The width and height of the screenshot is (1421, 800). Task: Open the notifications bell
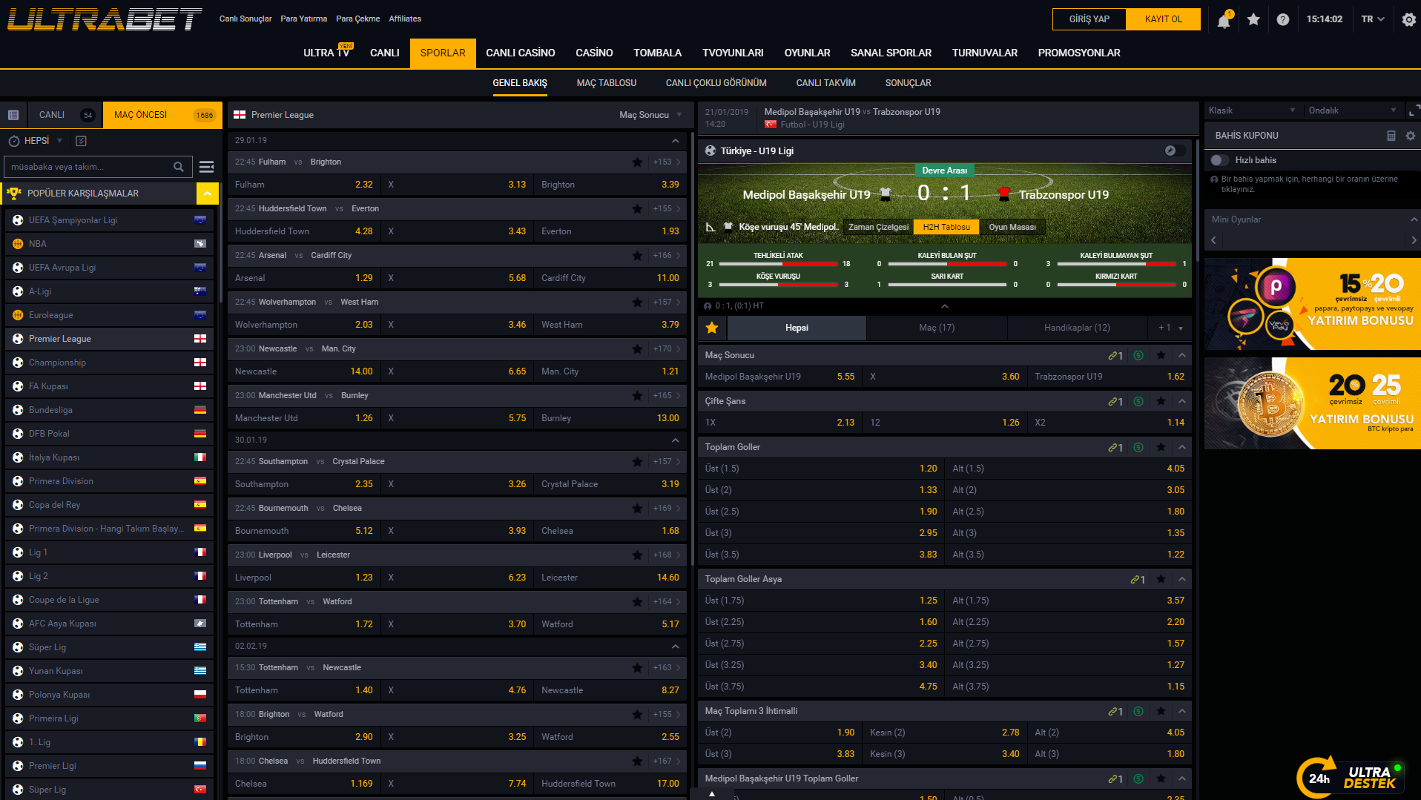(1224, 20)
